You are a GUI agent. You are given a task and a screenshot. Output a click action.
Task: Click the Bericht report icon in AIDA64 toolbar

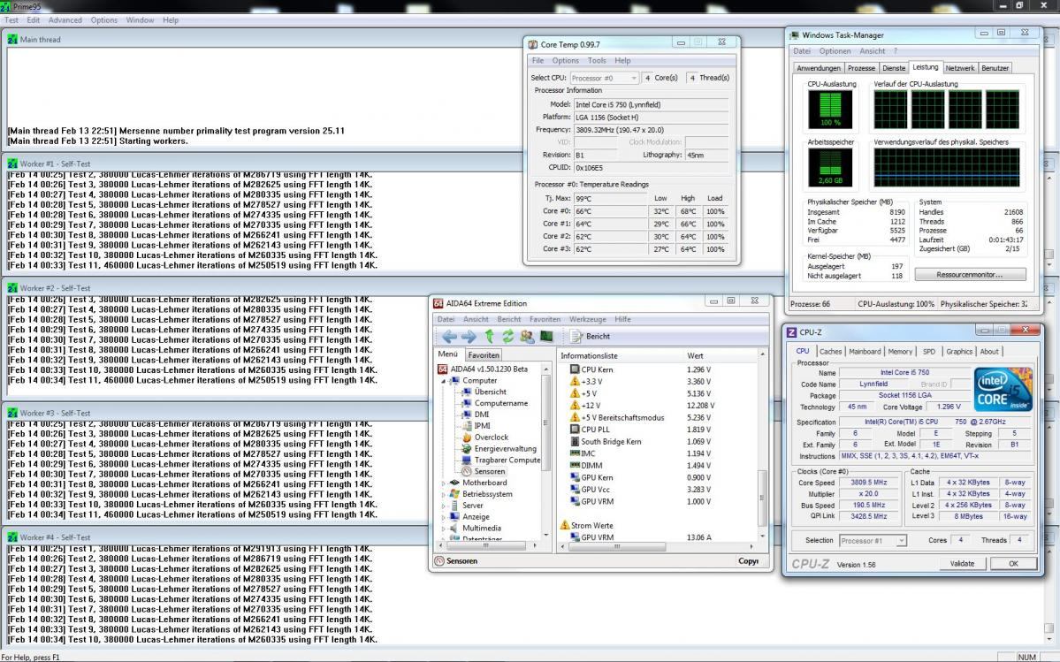point(576,336)
